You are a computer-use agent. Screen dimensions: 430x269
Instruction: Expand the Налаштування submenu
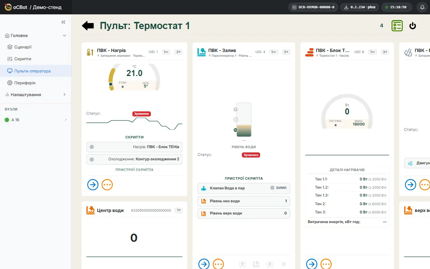tap(64, 95)
